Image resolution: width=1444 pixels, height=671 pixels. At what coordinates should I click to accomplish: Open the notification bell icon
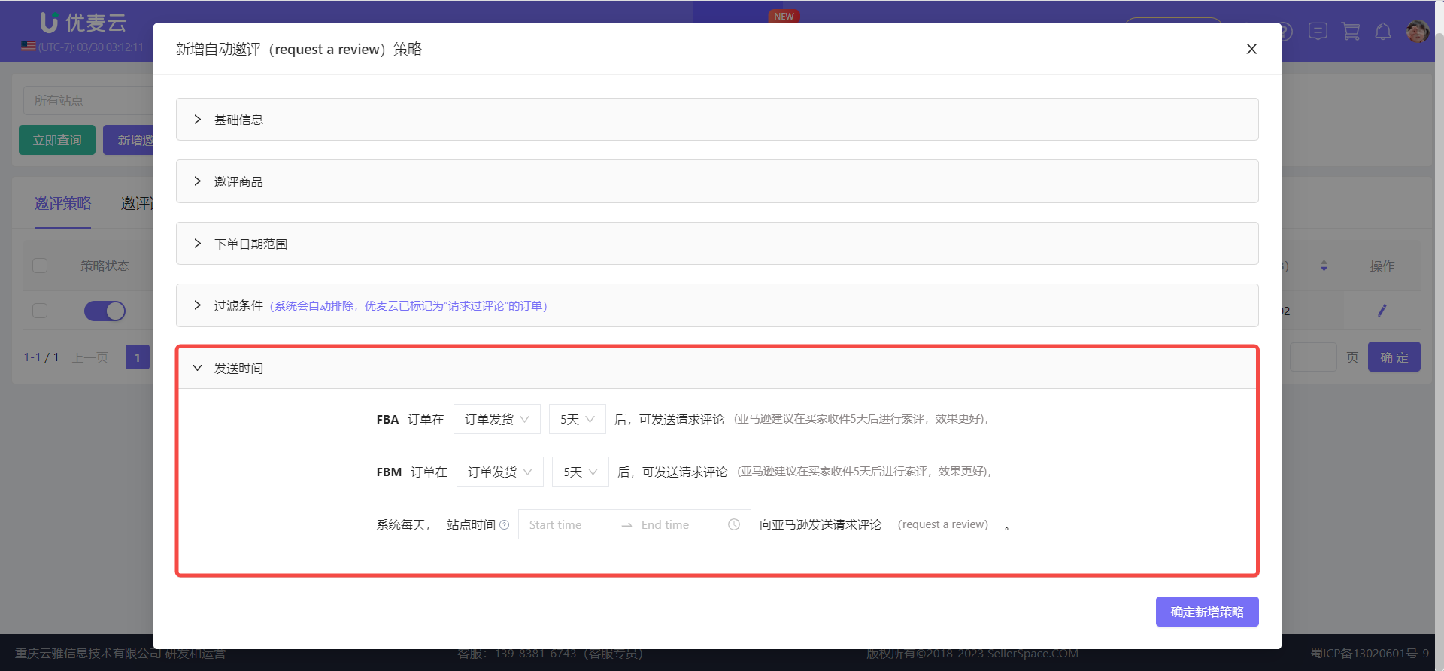pos(1383,31)
